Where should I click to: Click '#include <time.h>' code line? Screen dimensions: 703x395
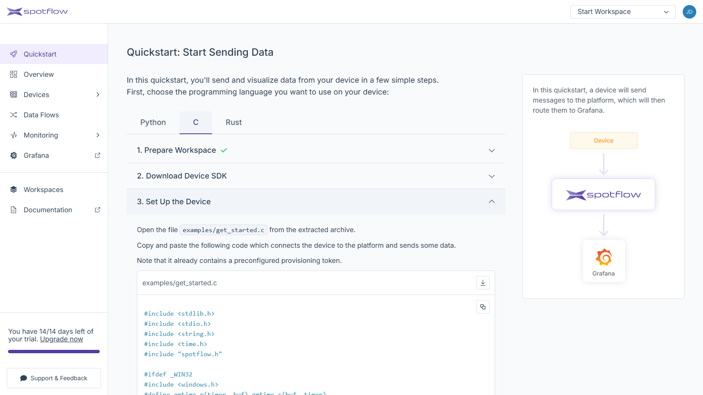click(x=176, y=344)
